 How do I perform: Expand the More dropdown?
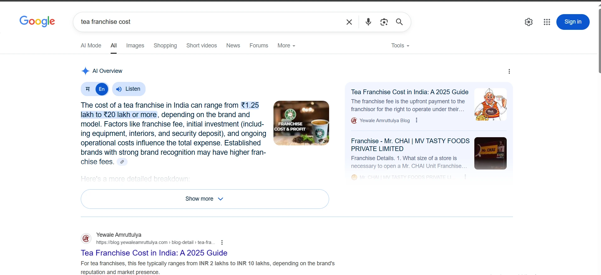tap(286, 46)
